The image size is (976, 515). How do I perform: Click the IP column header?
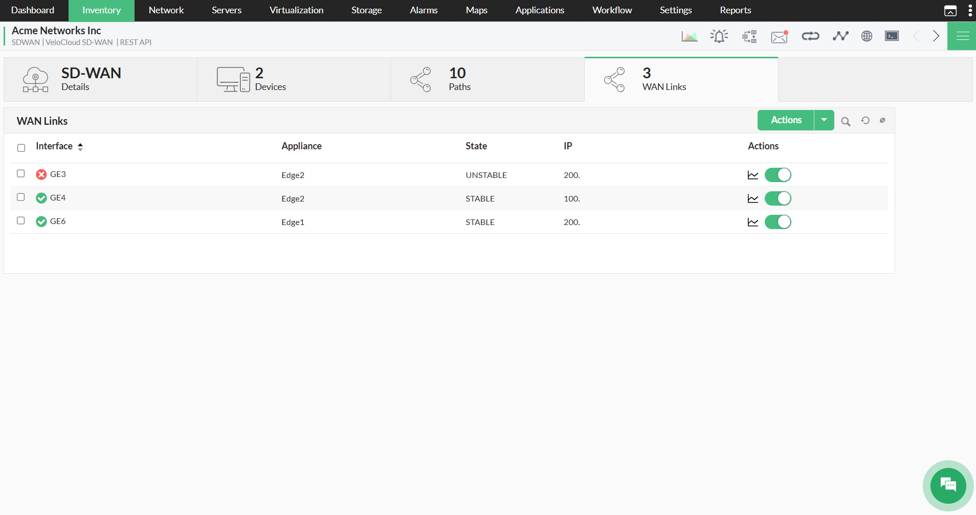coord(568,146)
